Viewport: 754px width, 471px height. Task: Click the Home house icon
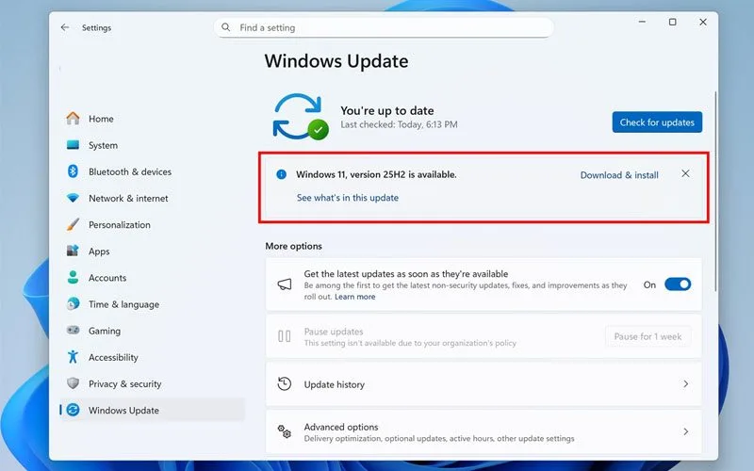(74, 119)
